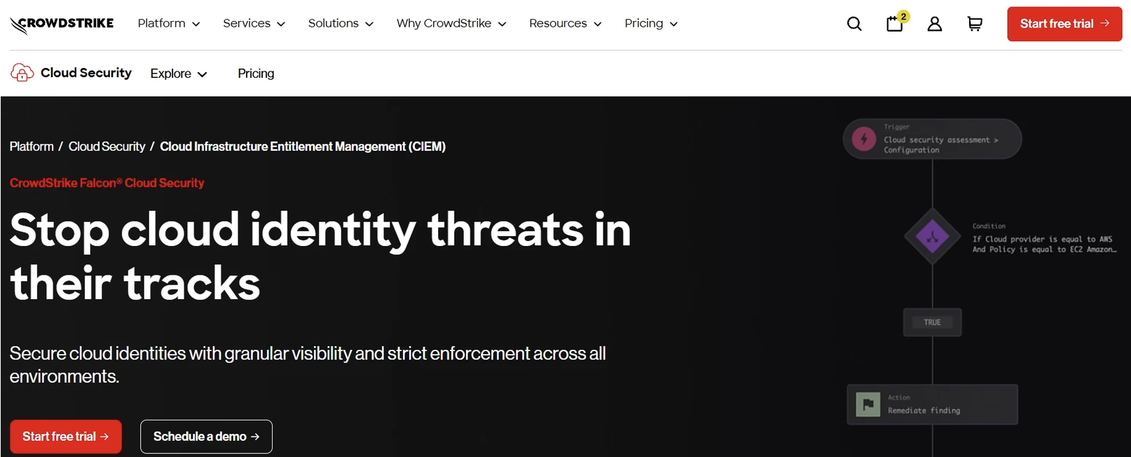Expand the Services menu
1131x457 pixels.
254,23
